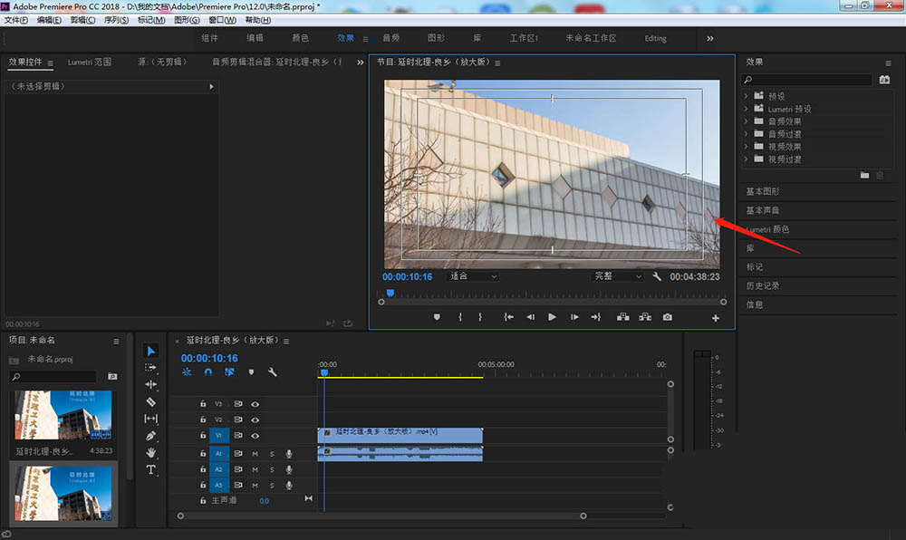Open the 适合 zoom level dropdown
Image resolution: width=906 pixels, height=540 pixels.
click(474, 276)
